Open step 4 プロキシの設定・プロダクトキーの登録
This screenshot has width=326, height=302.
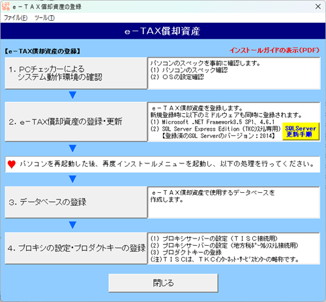click(x=76, y=248)
